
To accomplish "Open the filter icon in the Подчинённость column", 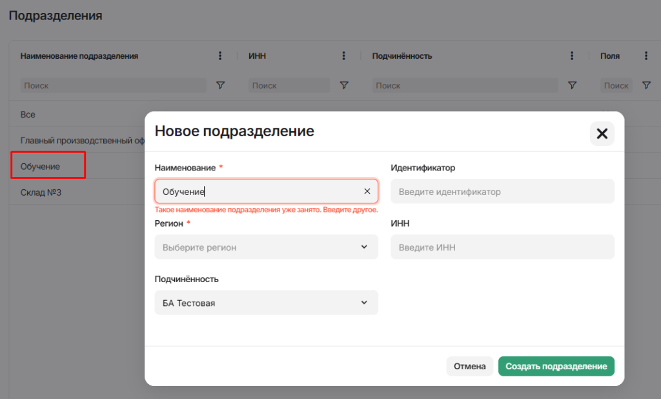I will tap(572, 85).
